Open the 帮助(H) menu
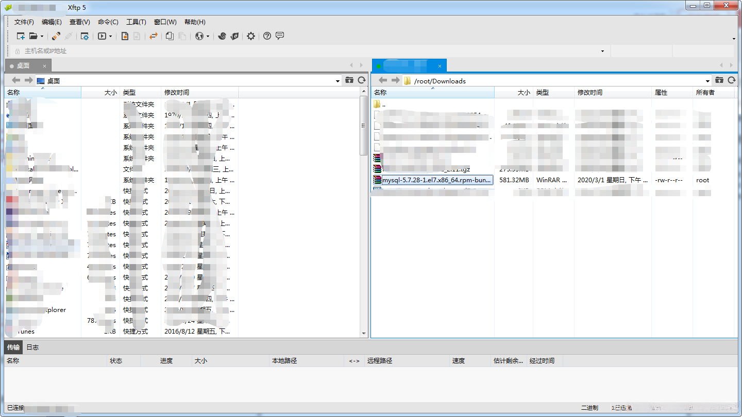 tap(195, 22)
